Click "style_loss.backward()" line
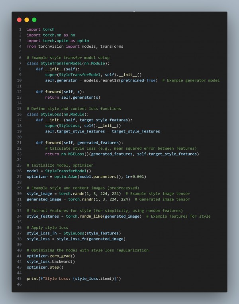Screen dimensions: 239x304 point(51,261)
